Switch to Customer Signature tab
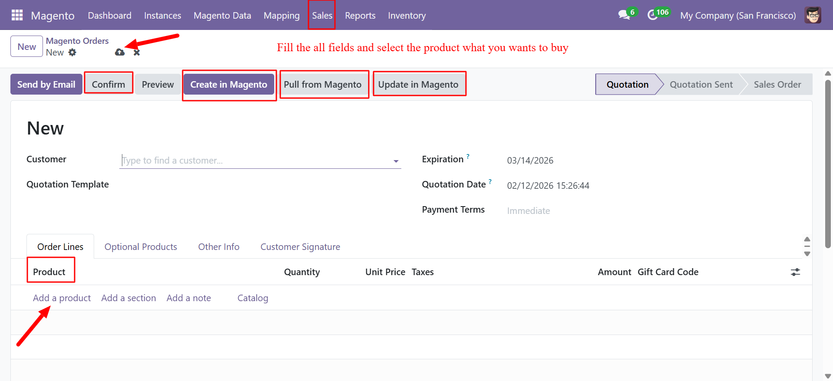 tap(300, 246)
